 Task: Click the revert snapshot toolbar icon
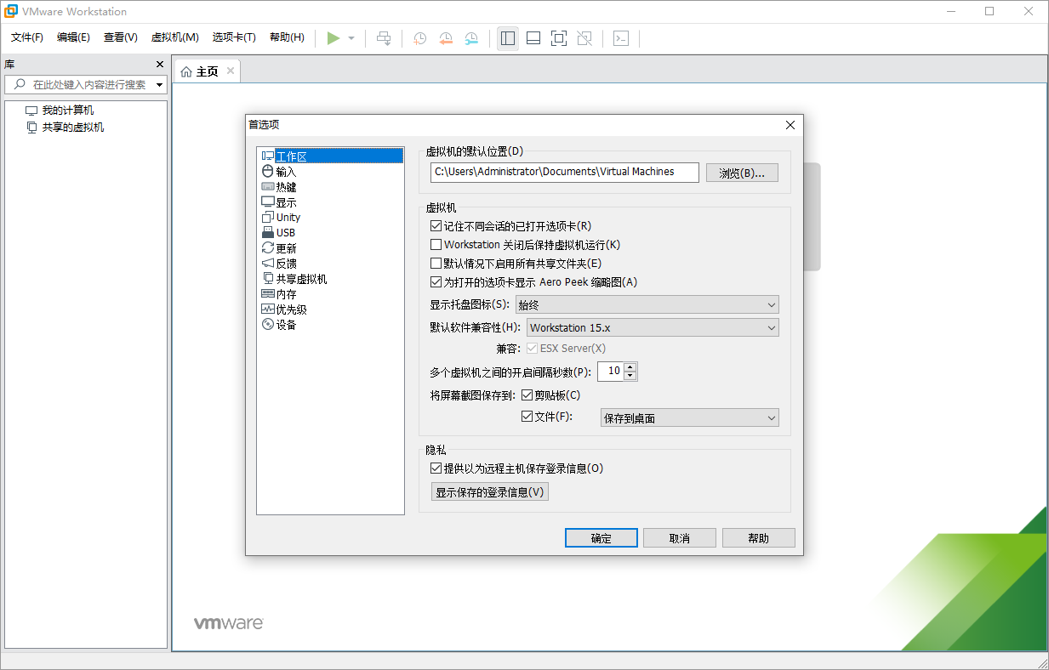tap(446, 37)
